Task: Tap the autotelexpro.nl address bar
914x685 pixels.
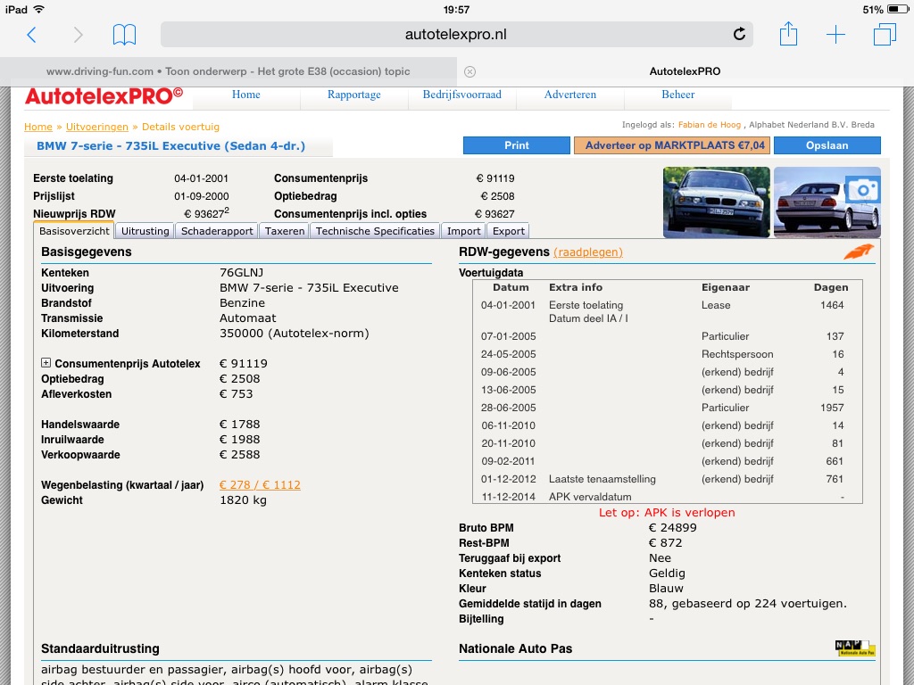Action: (456, 35)
